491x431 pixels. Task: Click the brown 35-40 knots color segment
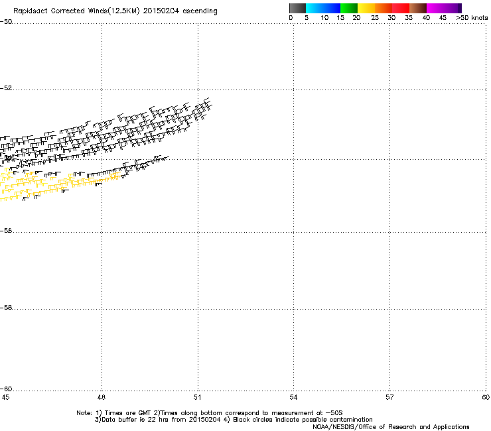point(418,8)
